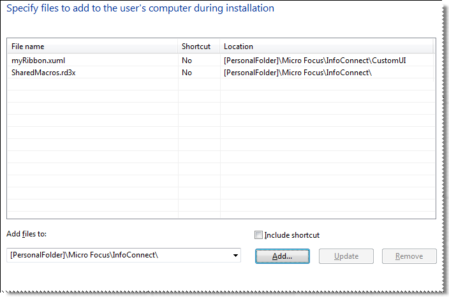The height and width of the screenshot is (297, 449).
Task: Select the SharedMacros.rd3x file entry
Action: pos(43,73)
